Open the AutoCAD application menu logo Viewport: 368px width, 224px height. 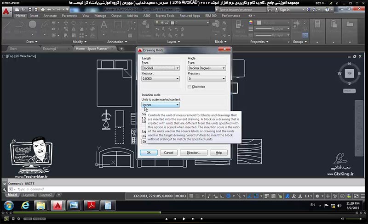[x=6, y=11]
